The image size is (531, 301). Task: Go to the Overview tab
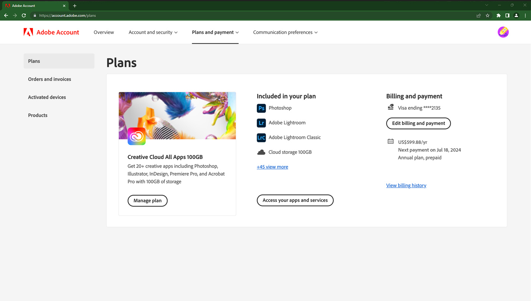[x=104, y=32]
